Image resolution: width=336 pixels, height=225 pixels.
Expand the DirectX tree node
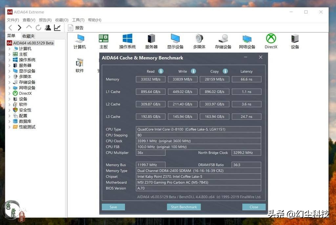coord(9,93)
